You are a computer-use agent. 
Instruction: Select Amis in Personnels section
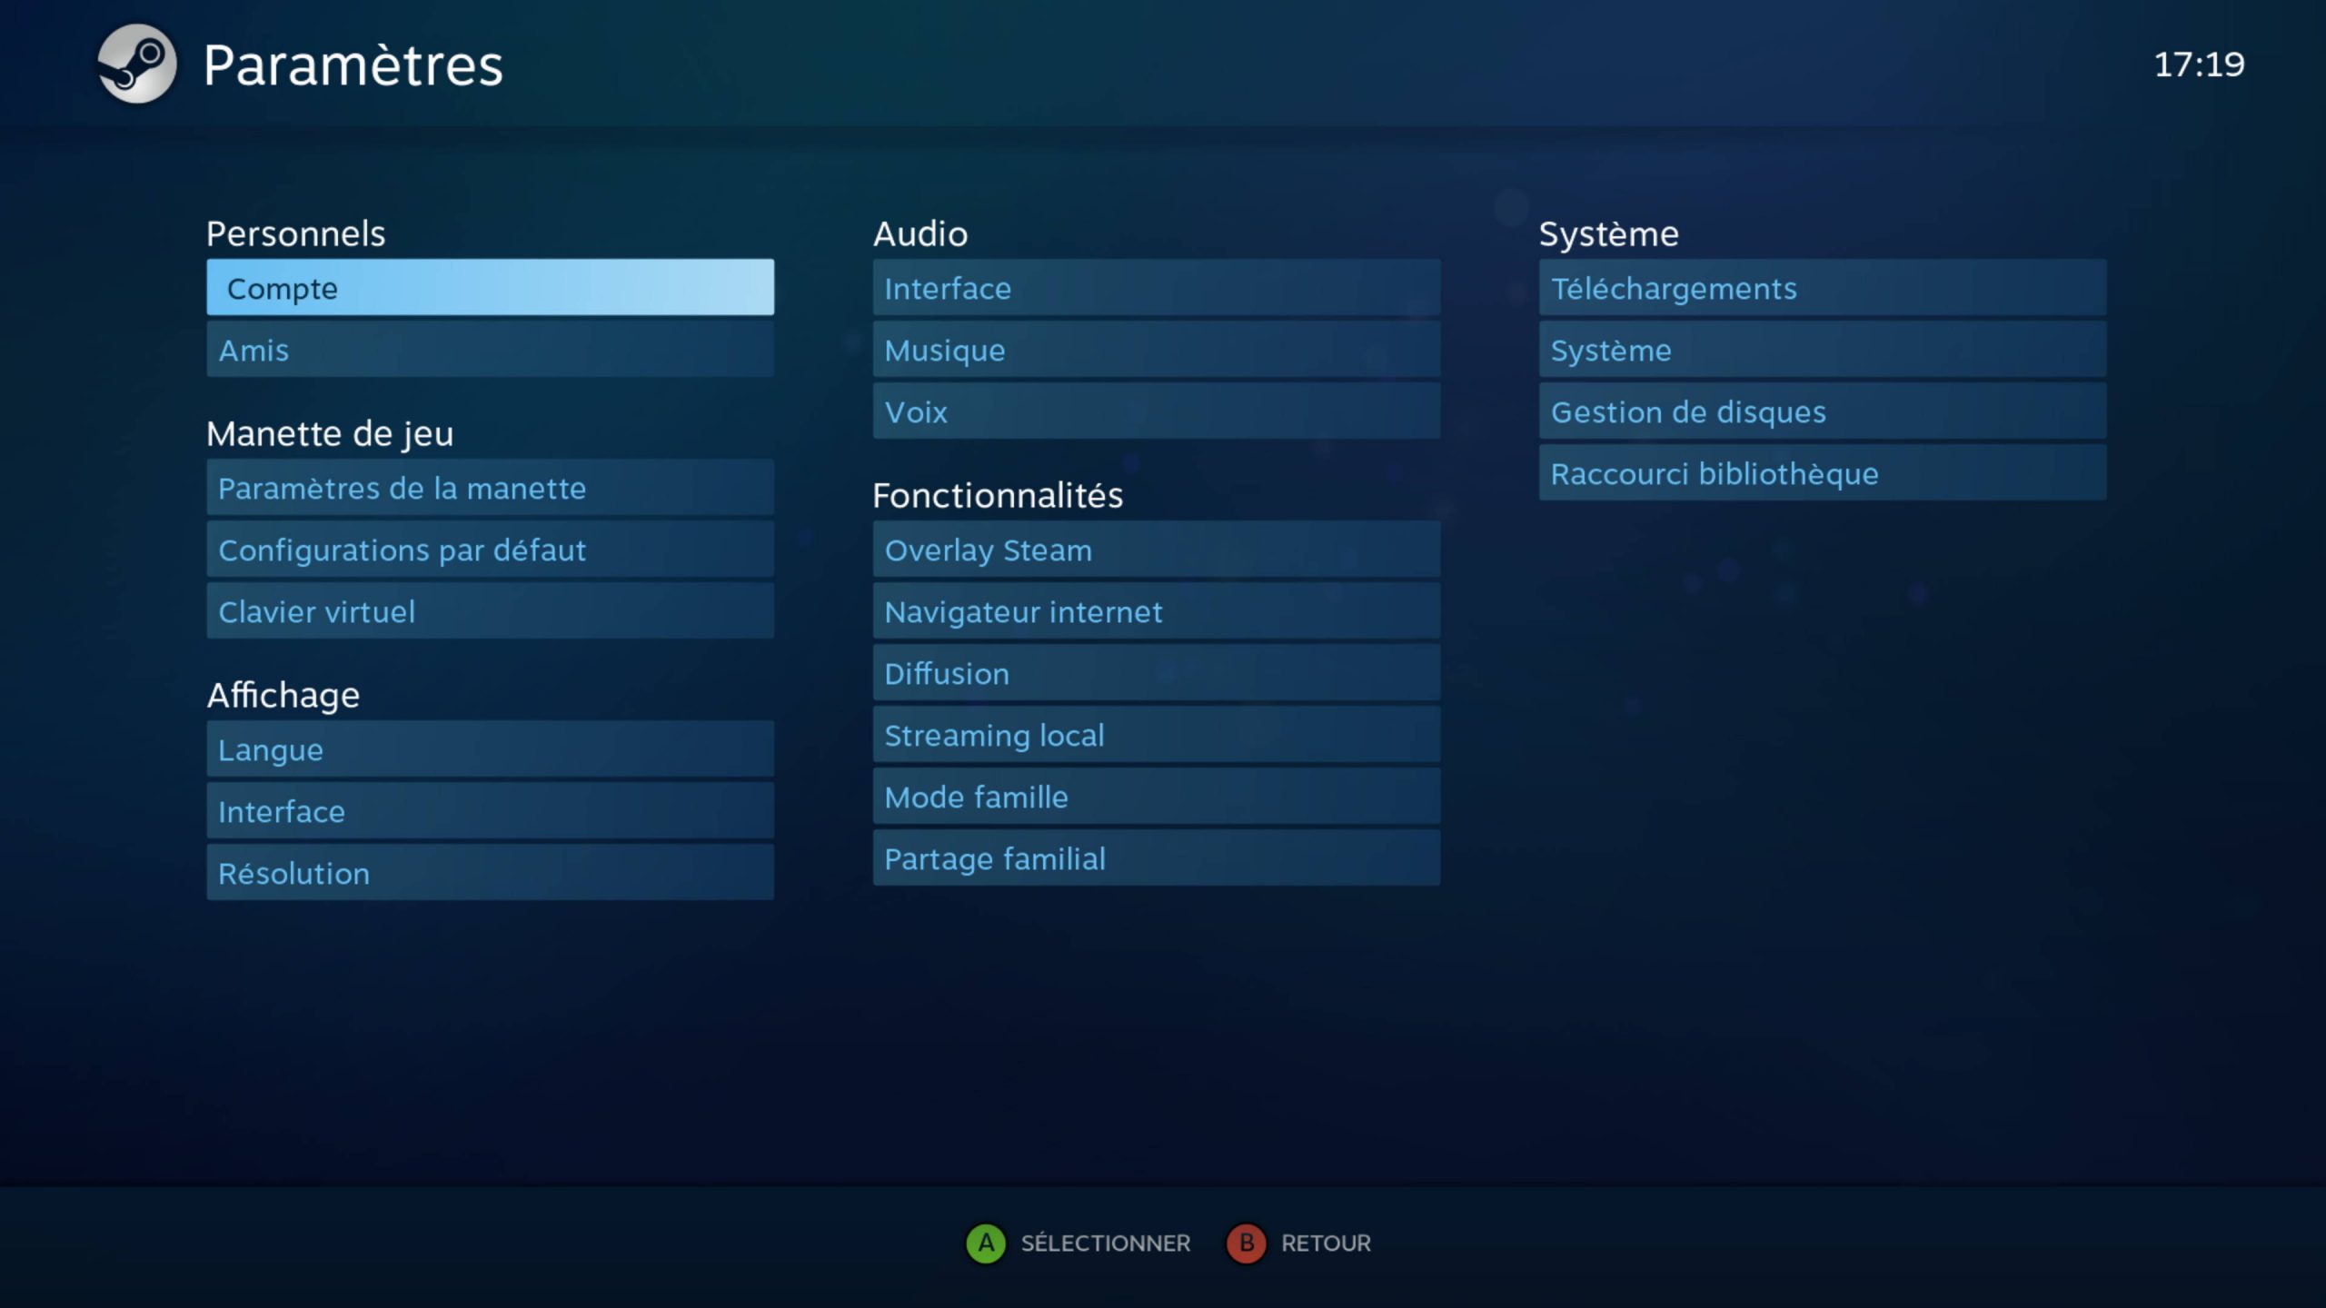coord(491,350)
